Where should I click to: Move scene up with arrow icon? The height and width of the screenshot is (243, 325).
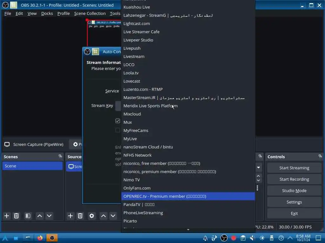click(40, 216)
